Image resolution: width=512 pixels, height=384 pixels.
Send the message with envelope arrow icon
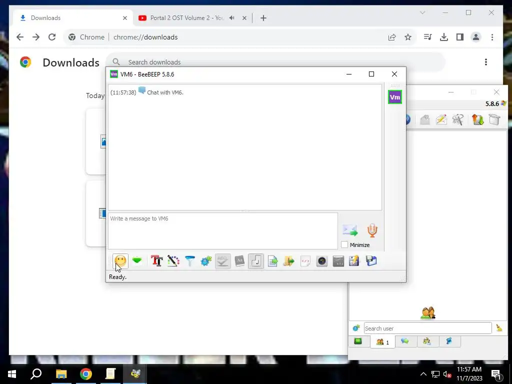coord(350,230)
